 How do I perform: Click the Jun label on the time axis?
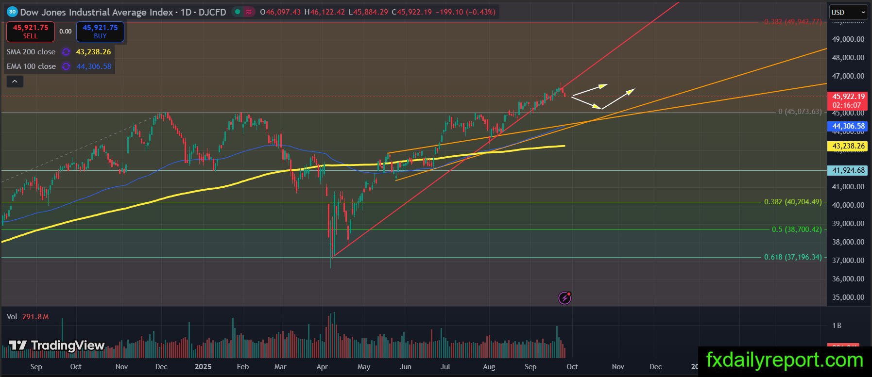[405, 367]
